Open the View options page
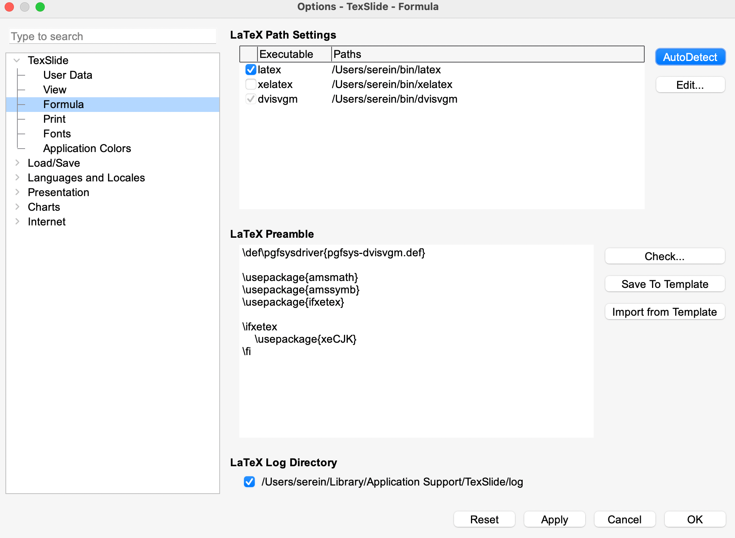735x538 pixels. [x=55, y=90]
